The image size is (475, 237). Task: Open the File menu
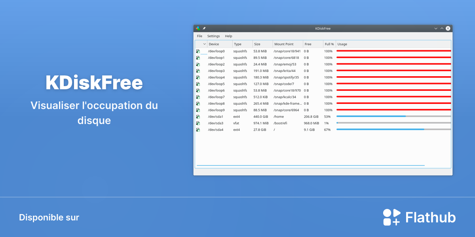click(199, 36)
